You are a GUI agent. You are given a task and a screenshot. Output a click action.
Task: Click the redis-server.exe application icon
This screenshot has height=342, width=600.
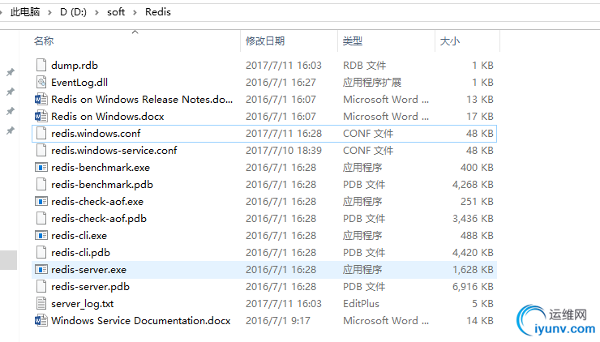click(x=41, y=270)
